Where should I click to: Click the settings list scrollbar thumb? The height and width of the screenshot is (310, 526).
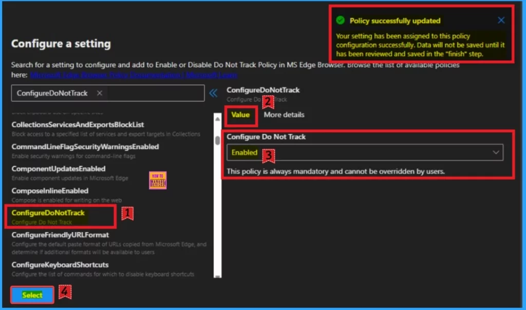click(x=217, y=140)
